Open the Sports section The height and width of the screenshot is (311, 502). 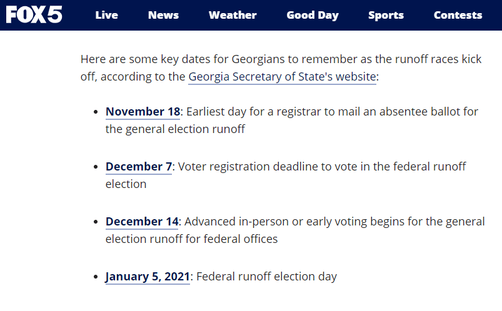[386, 15]
